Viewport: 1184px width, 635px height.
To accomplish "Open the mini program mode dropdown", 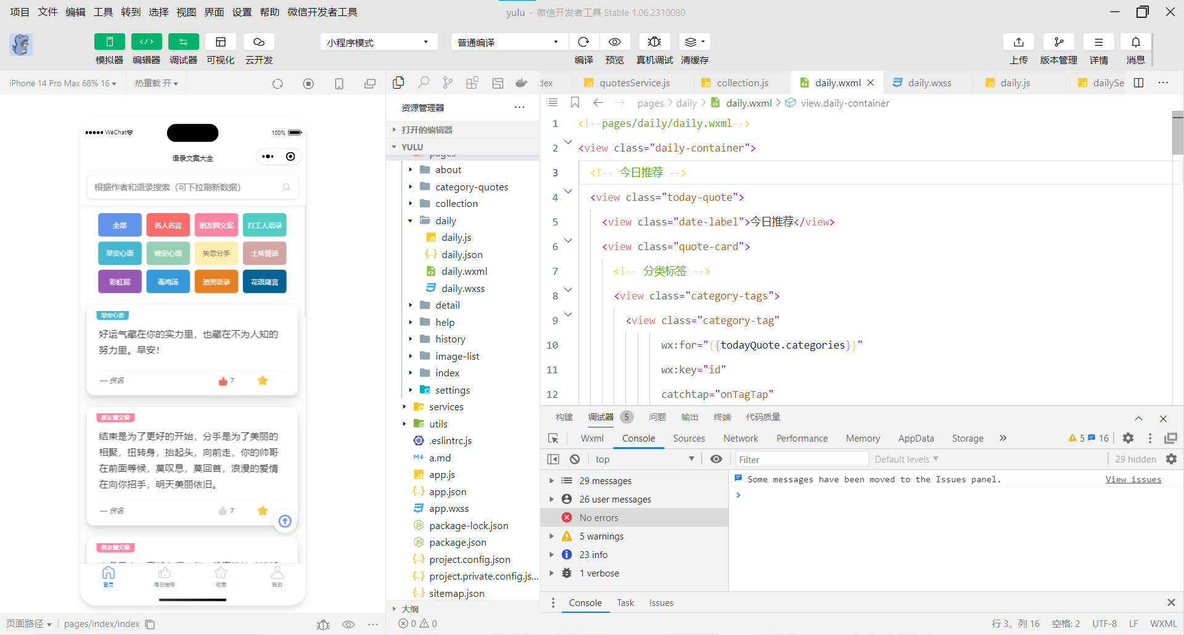I will pyautogui.click(x=379, y=42).
